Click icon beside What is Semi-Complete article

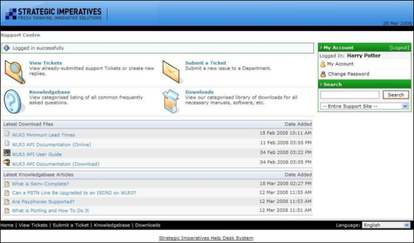[6, 184]
